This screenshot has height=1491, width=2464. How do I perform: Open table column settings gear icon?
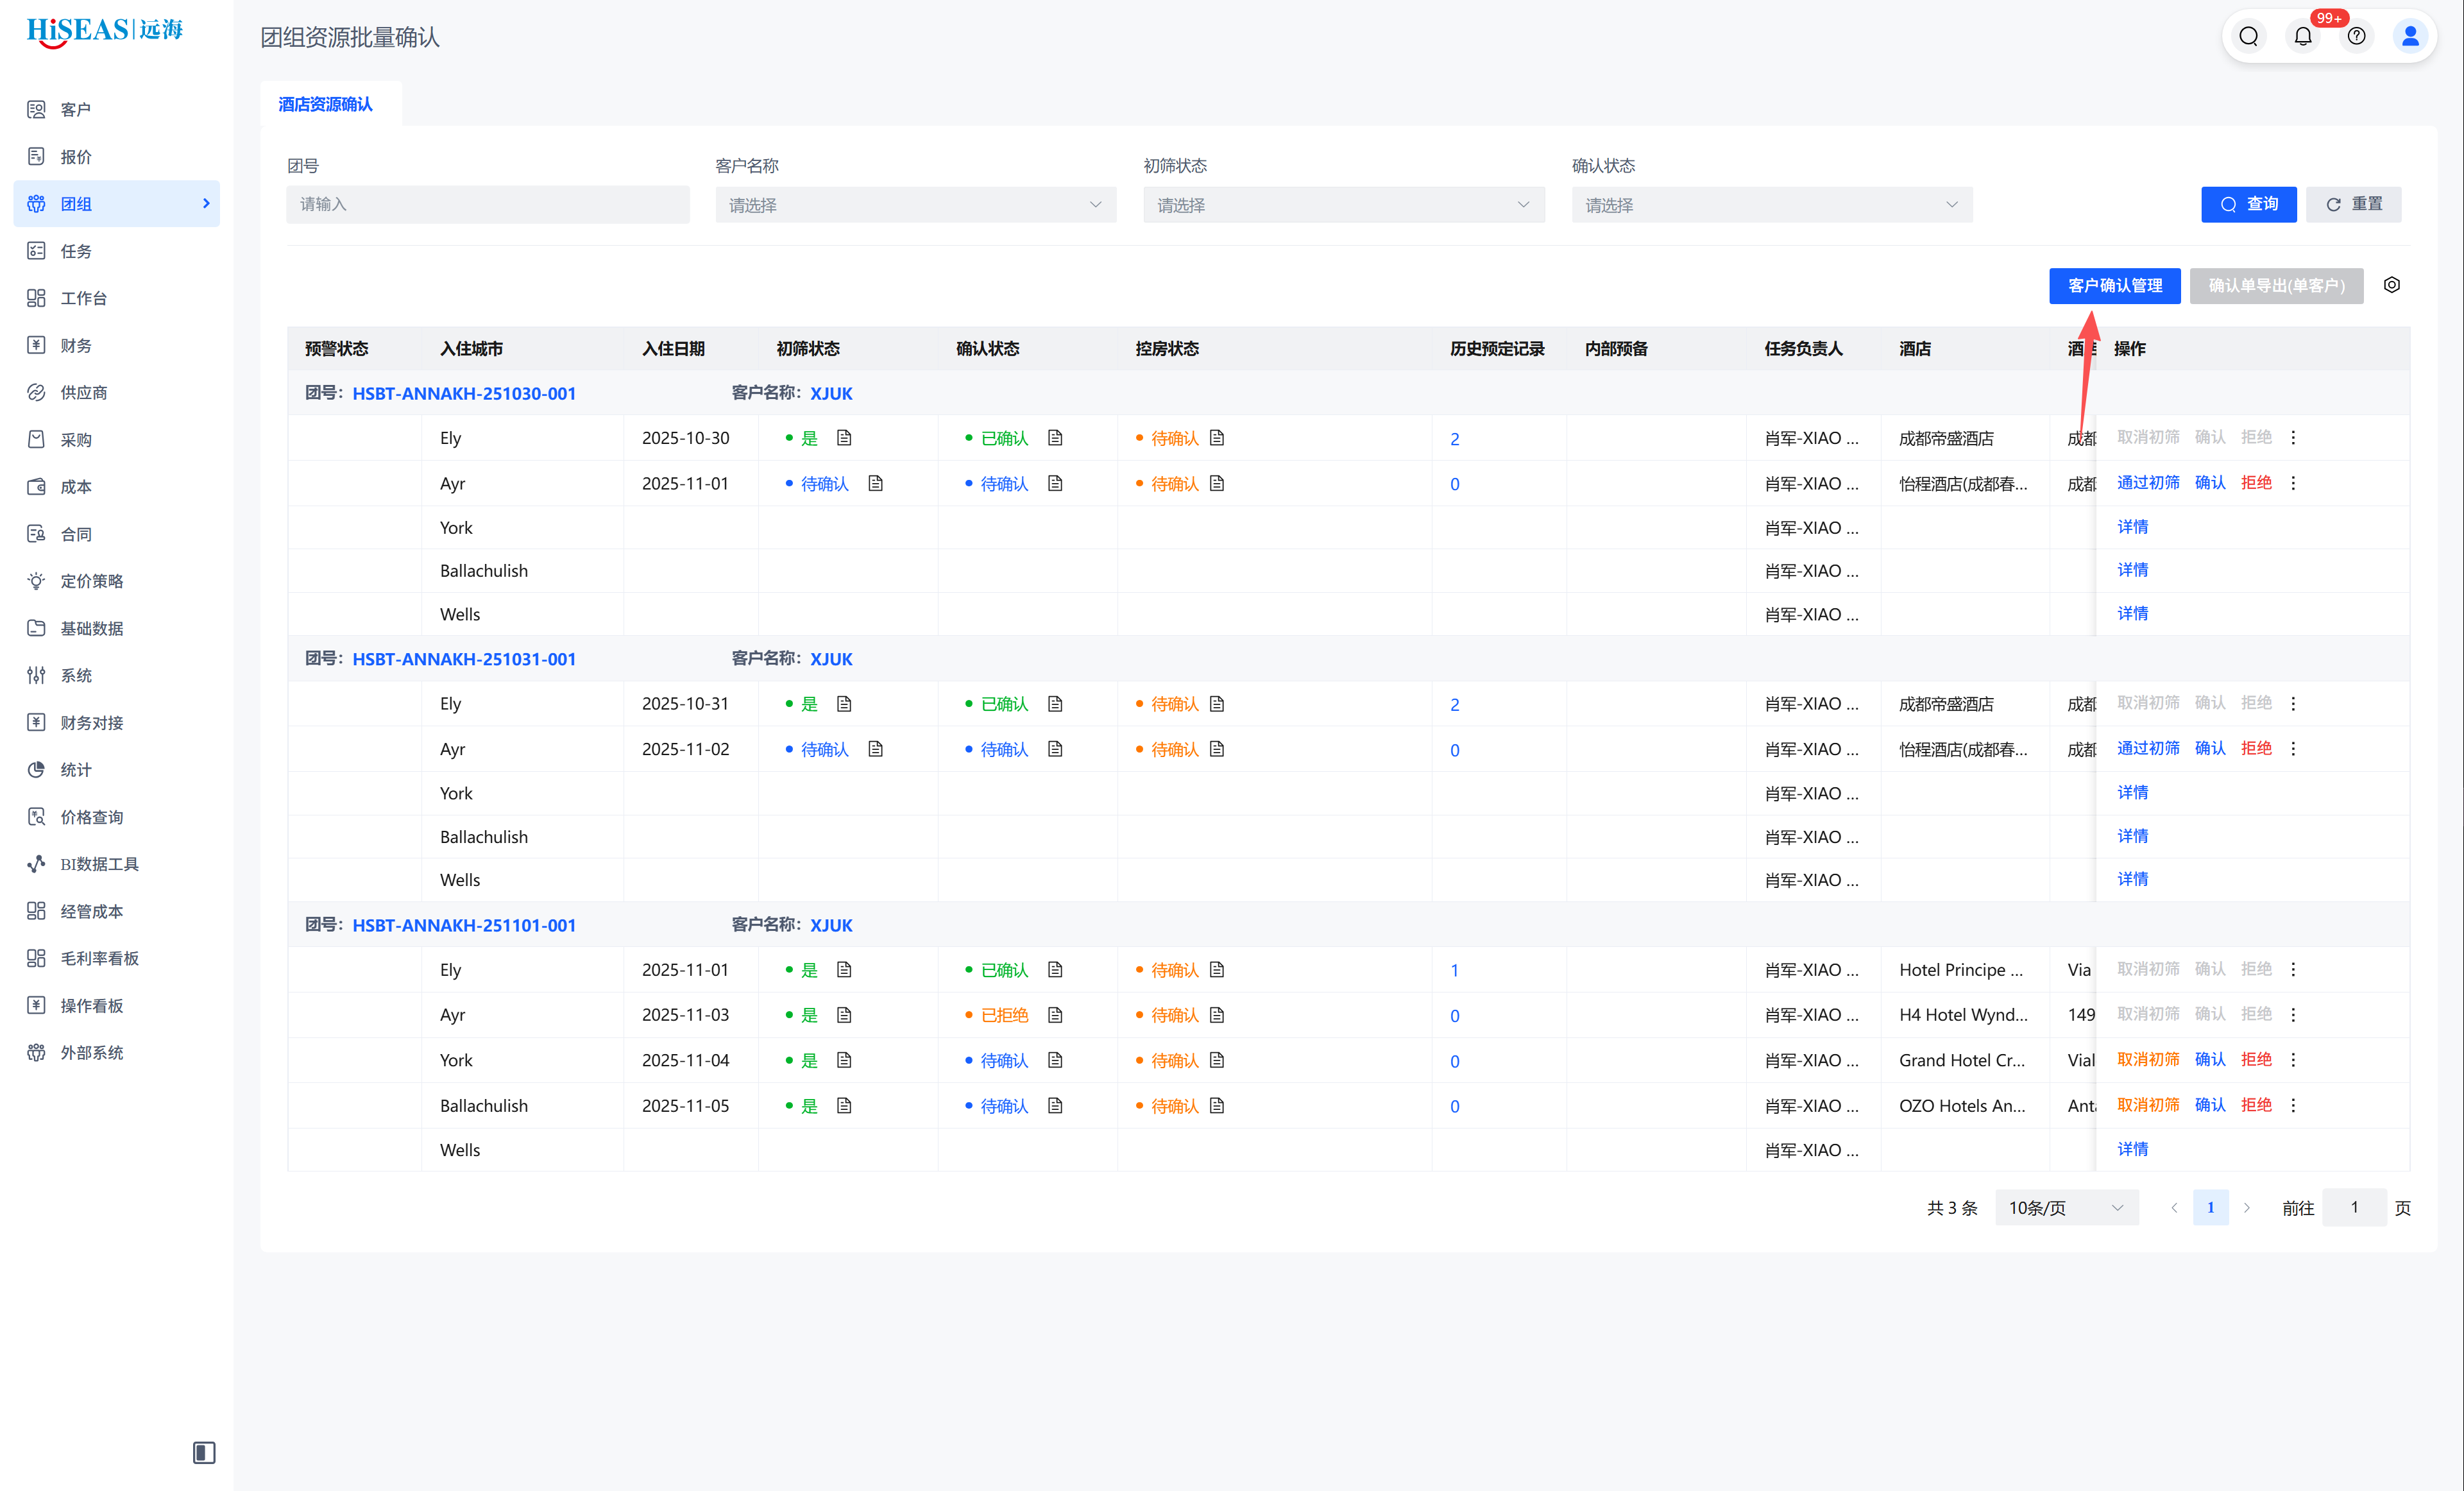pyautogui.click(x=2391, y=285)
